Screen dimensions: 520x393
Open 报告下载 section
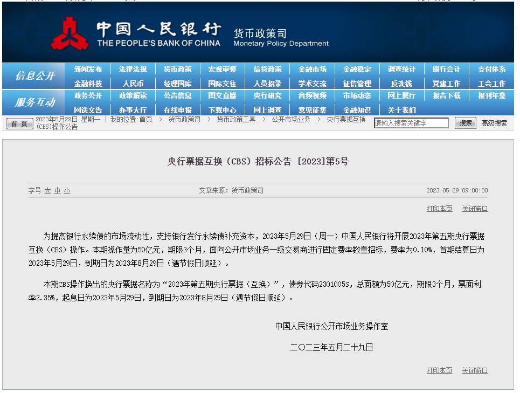(446, 96)
